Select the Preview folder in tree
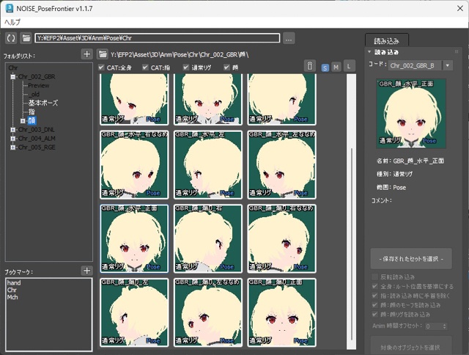 point(39,85)
